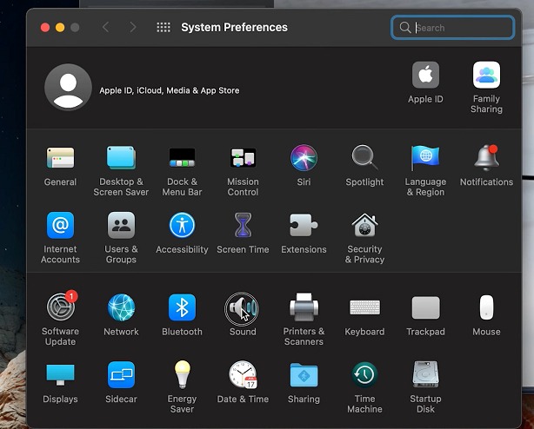The width and height of the screenshot is (534, 429).
Task: Close the System Preferences window
Action: pos(45,27)
